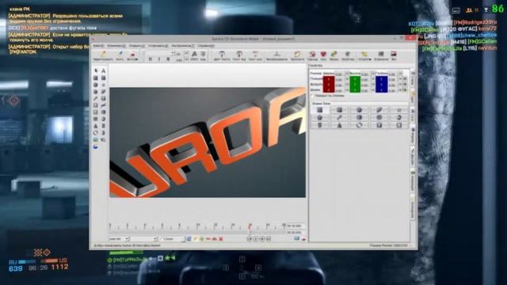Click the blue icon beside the Linear dropdown
The image size is (507, 285).
[189, 239]
